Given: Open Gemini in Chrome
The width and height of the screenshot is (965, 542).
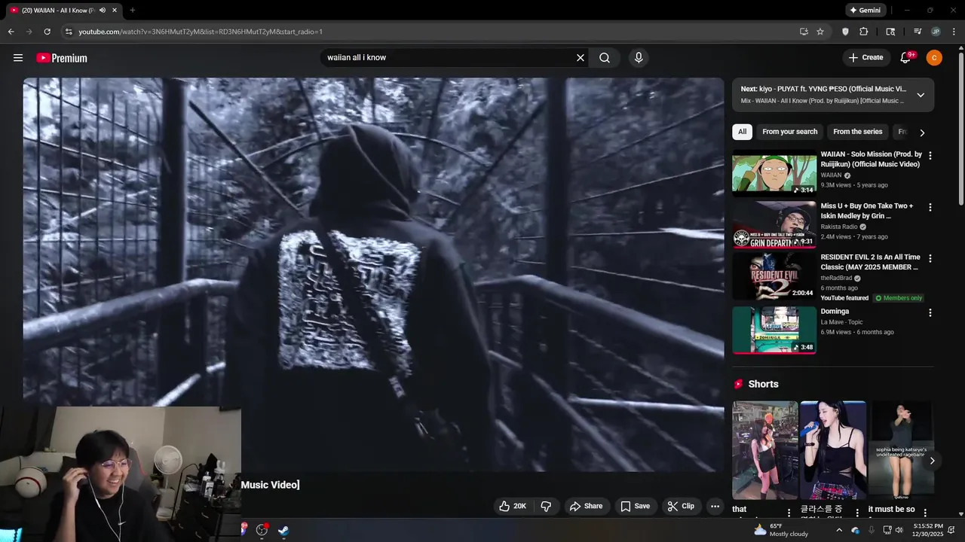Looking at the screenshot, I should [865, 11].
